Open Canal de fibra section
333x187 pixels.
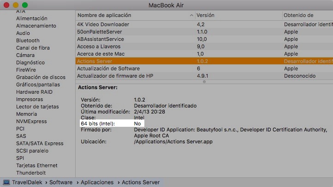click(33, 48)
